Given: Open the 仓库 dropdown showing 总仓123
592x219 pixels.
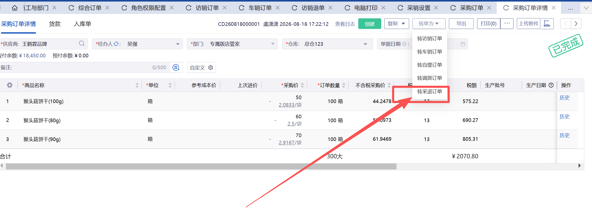Looking at the screenshot, I should [328, 44].
